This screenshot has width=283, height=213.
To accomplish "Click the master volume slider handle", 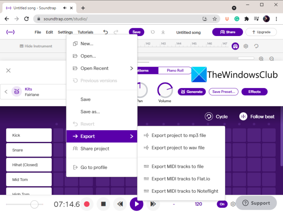I will pos(34,205).
